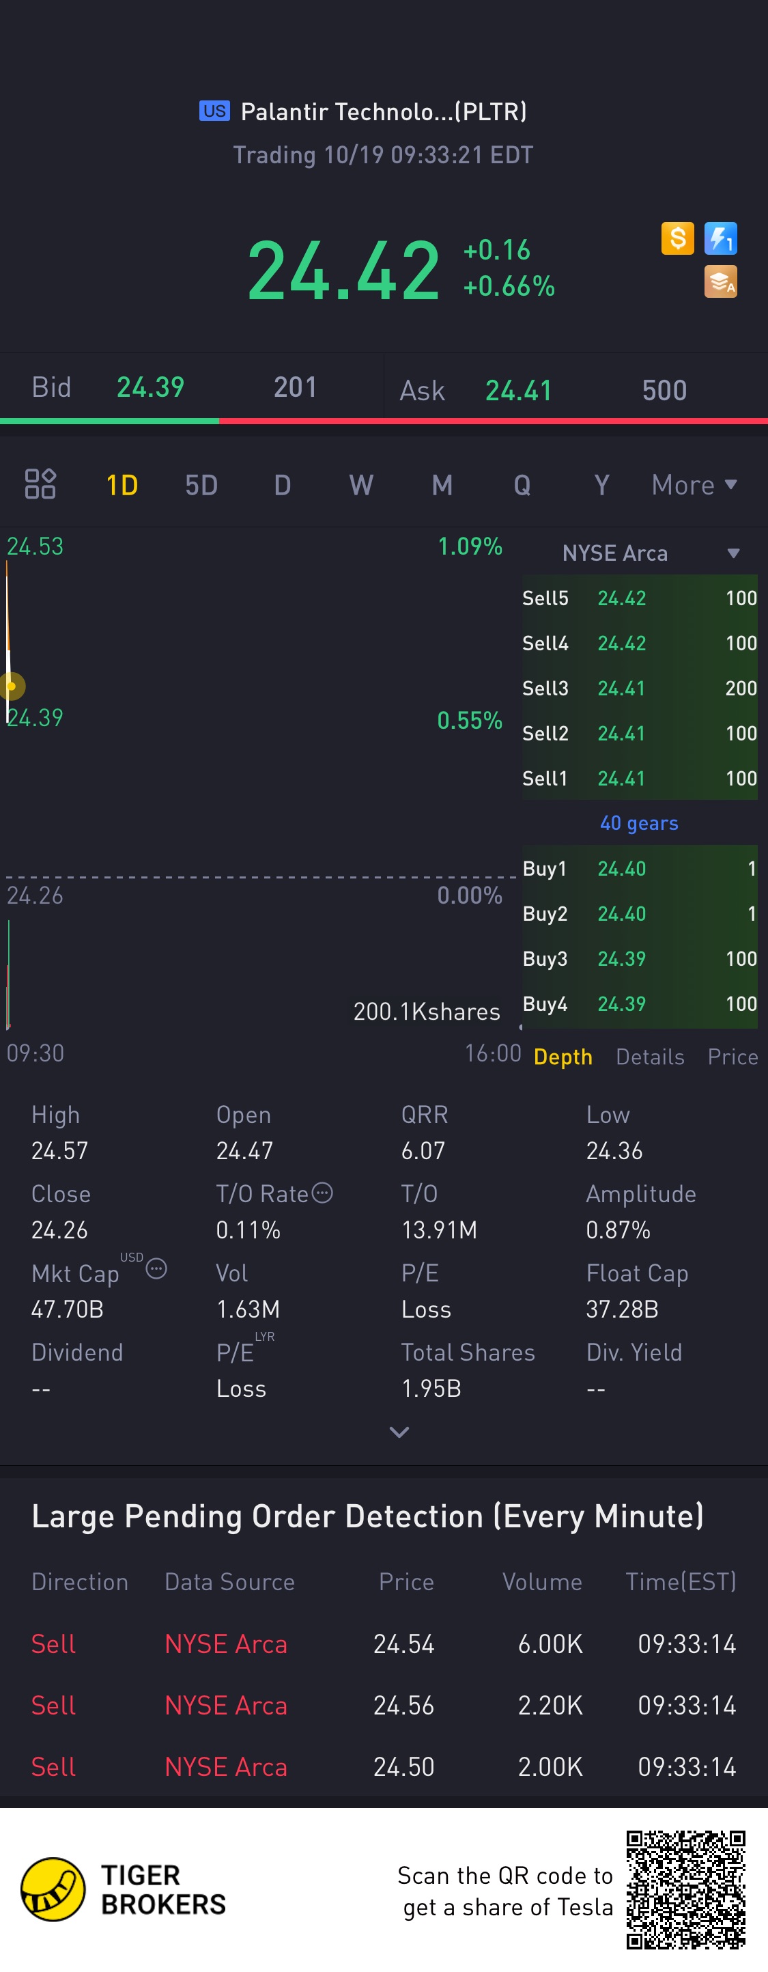Tap Ask price 24.41
The image size is (768, 1972).
(519, 391)
